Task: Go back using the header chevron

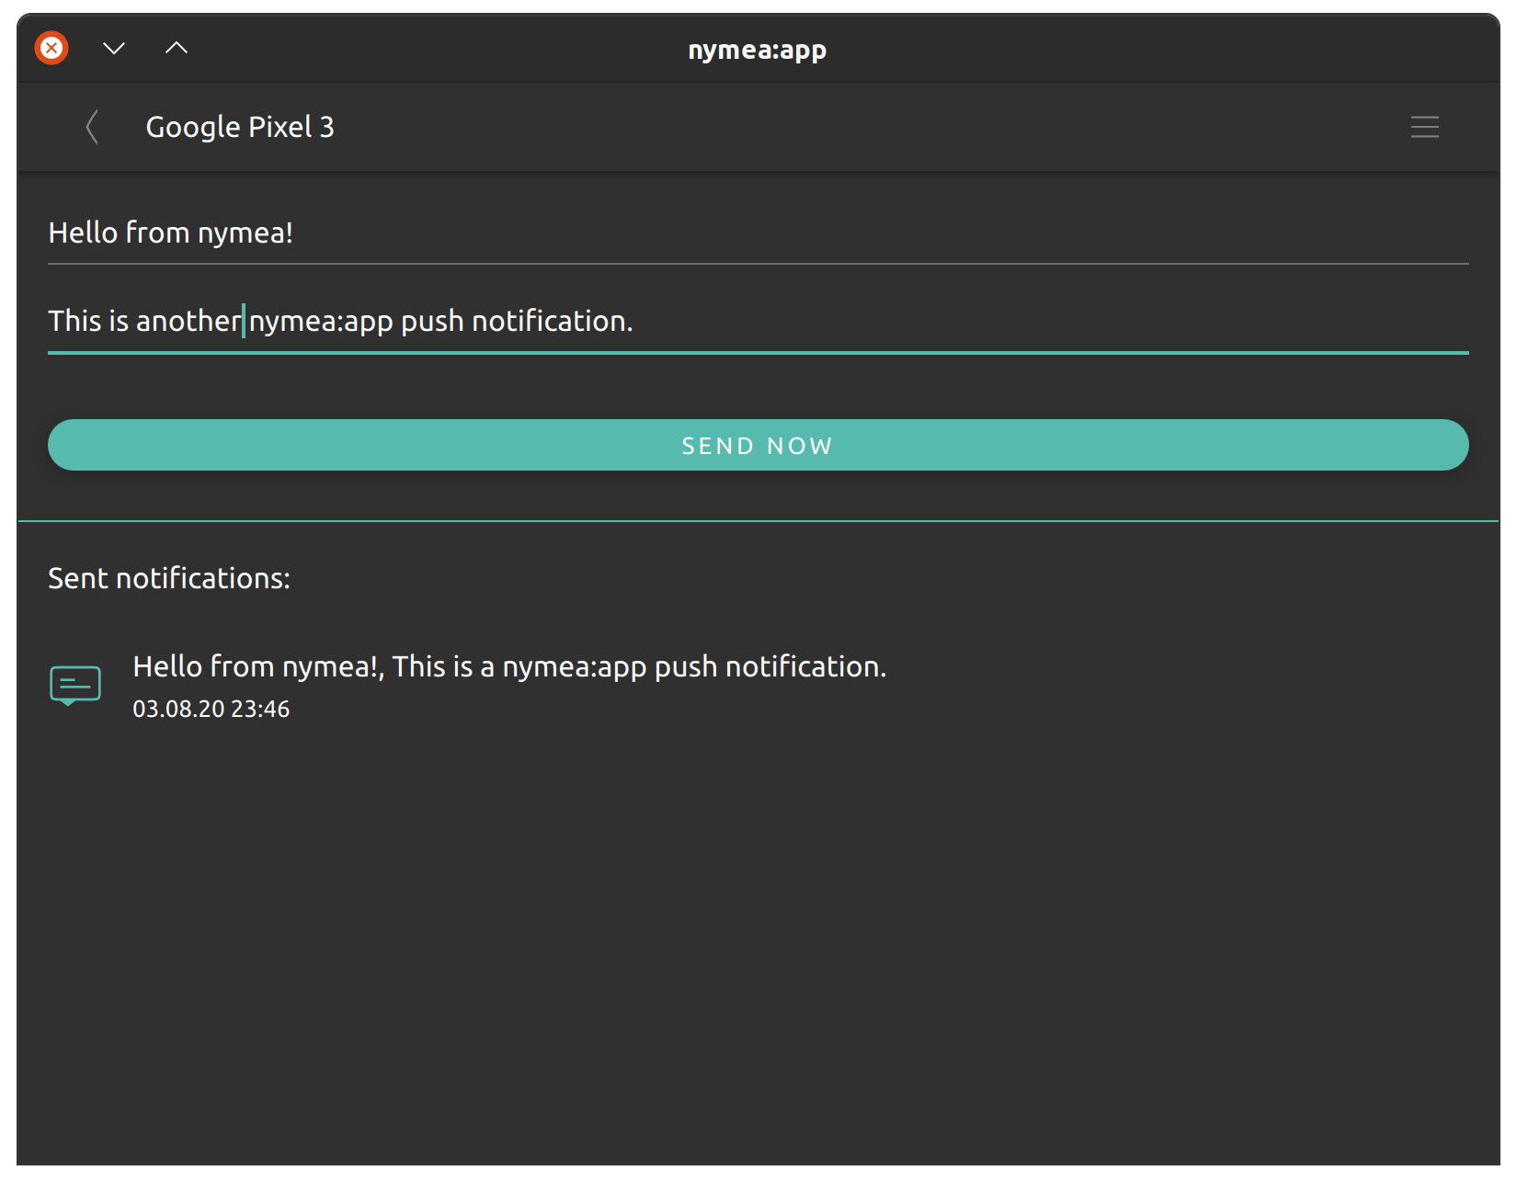Action: pyautogui.click(x=92, y=127)
